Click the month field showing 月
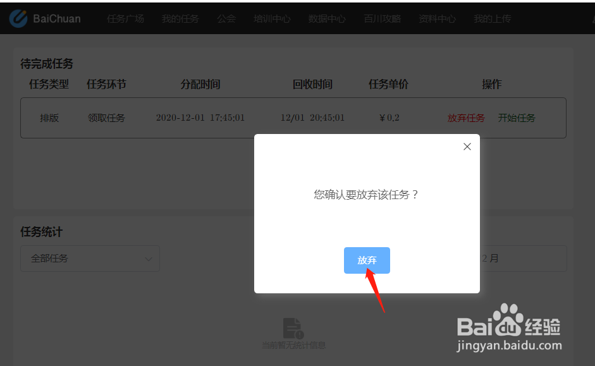The image size is (595, 366). tap(524, 259)
